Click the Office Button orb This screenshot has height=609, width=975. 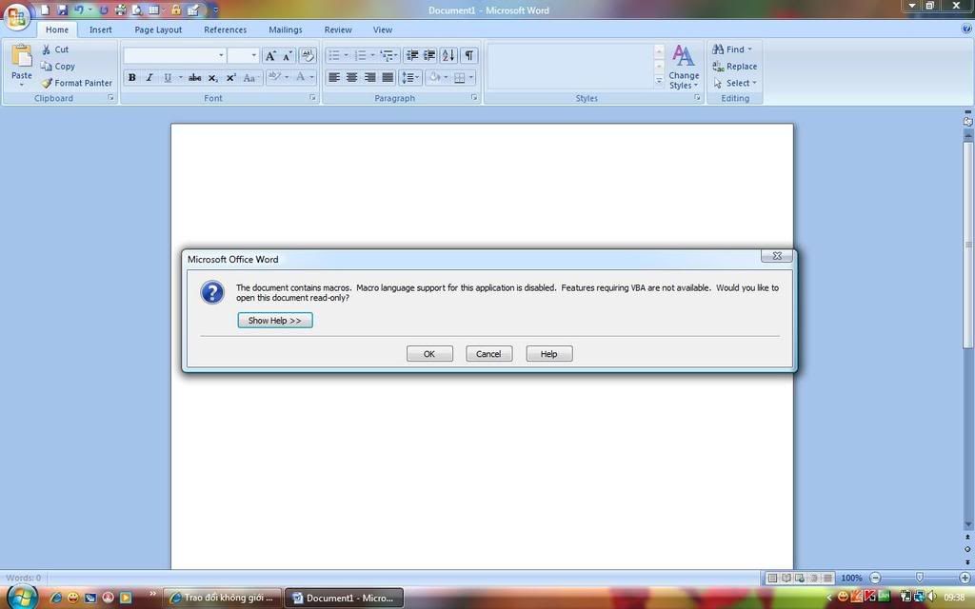16,17
